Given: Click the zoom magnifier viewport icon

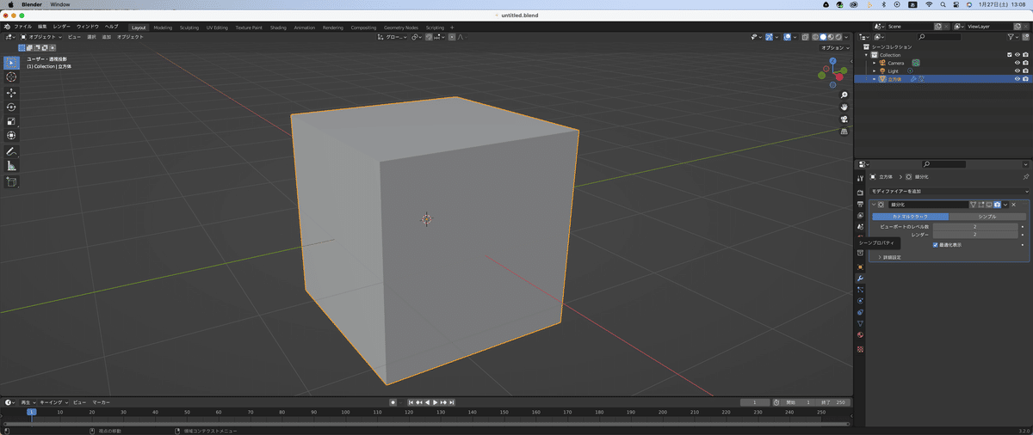Looking at the screenshot, I should point(844,95).
